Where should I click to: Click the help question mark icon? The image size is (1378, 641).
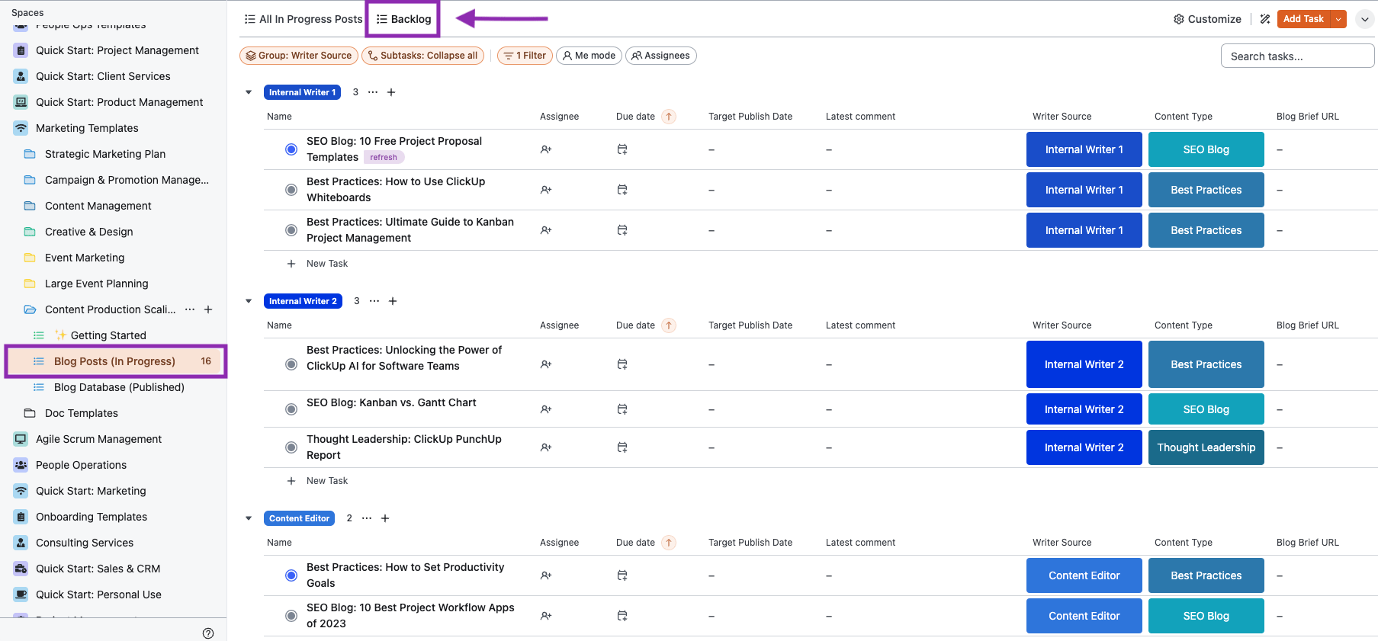tap(208, 633)
